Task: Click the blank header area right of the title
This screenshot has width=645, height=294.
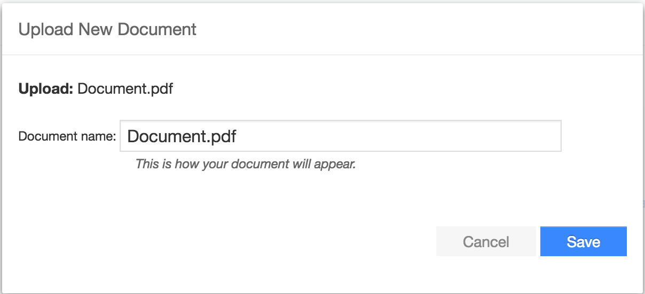Action: tap(416, 29)
